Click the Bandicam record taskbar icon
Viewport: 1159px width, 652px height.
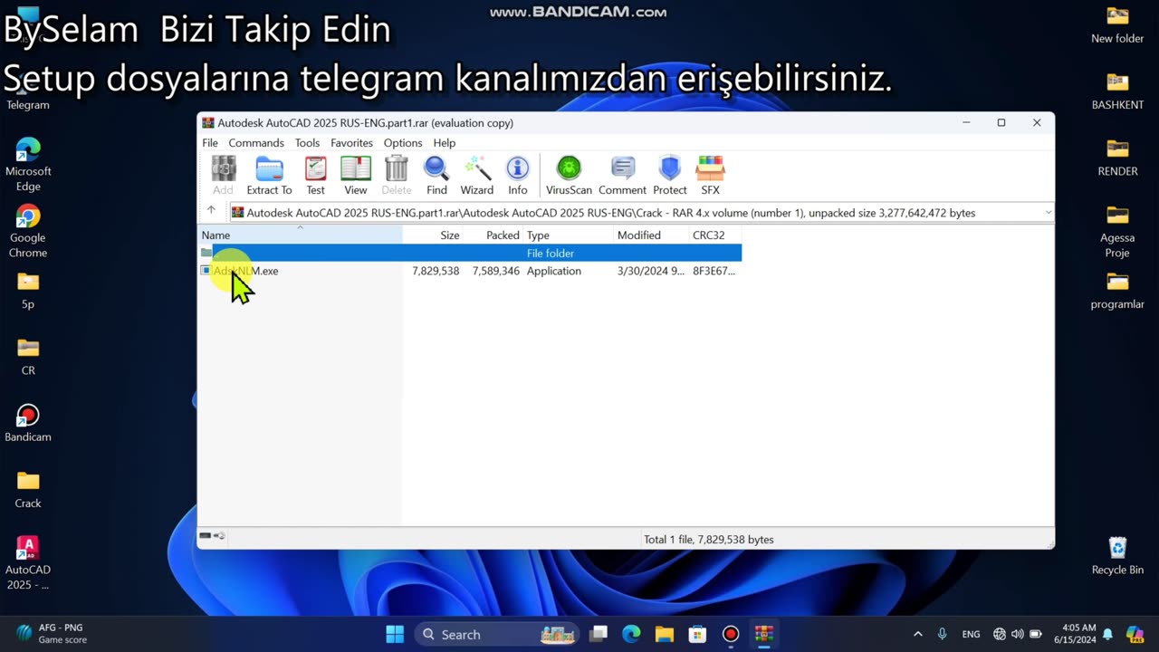(731, 634)
